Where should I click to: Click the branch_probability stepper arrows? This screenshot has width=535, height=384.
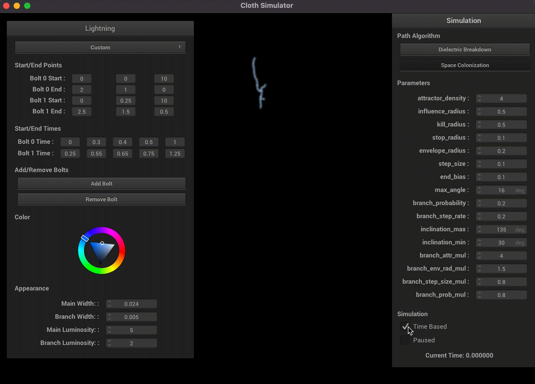pyautogui.click(x=479, y=203)
